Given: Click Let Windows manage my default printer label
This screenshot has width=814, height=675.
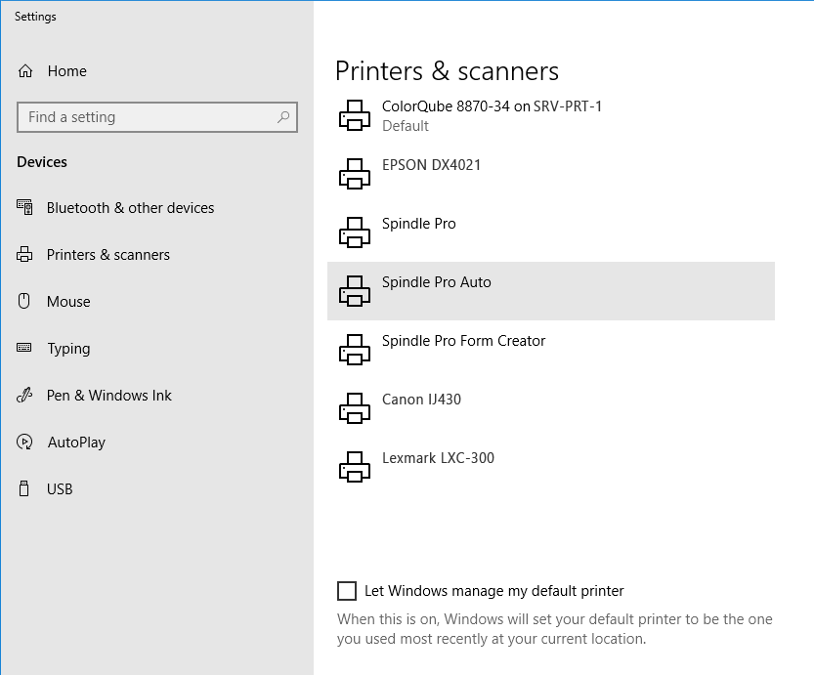Looking at the screenshot, I should (x=494, y=591).
